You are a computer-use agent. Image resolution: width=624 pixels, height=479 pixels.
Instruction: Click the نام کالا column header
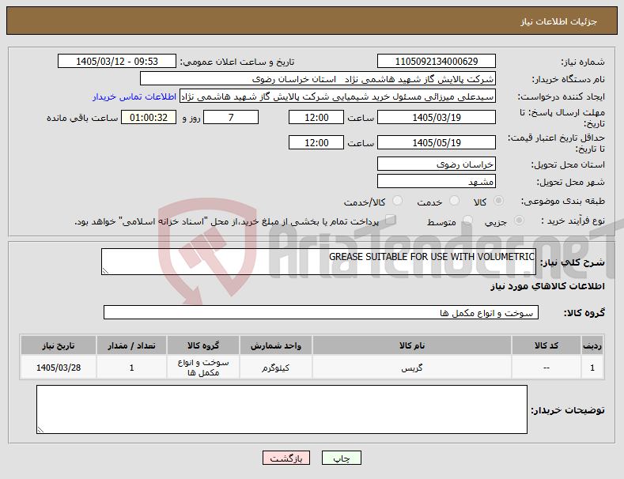412,345
